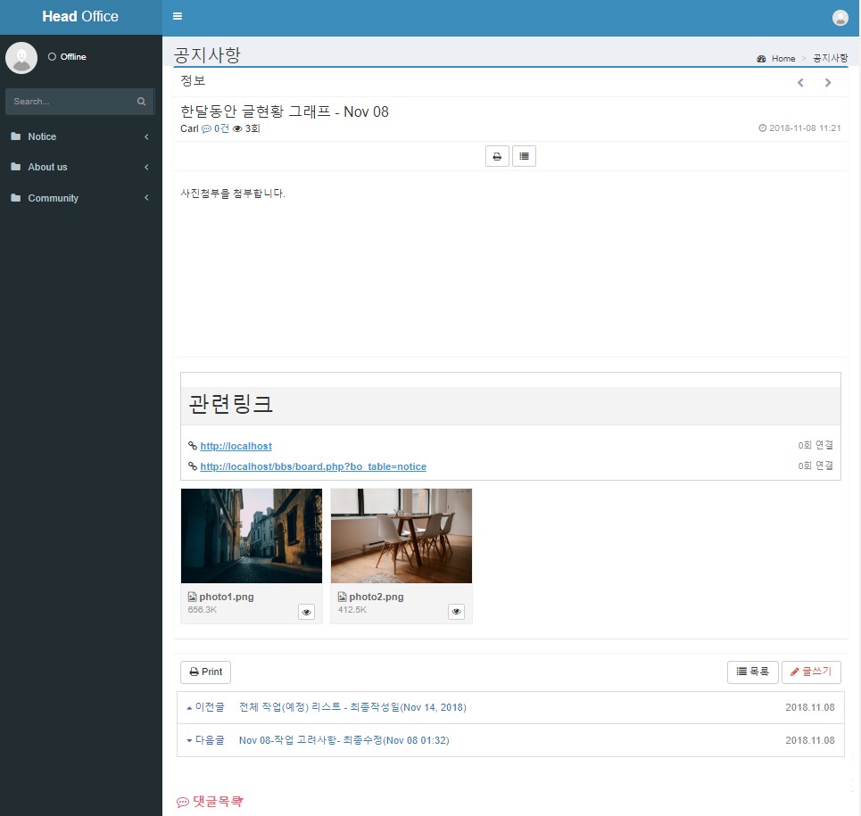This screenshot has height=816, width=861.
Task: Toggle the sidebar with the hamburger icon
Action: pyautogui.click(x=178, y=16)
